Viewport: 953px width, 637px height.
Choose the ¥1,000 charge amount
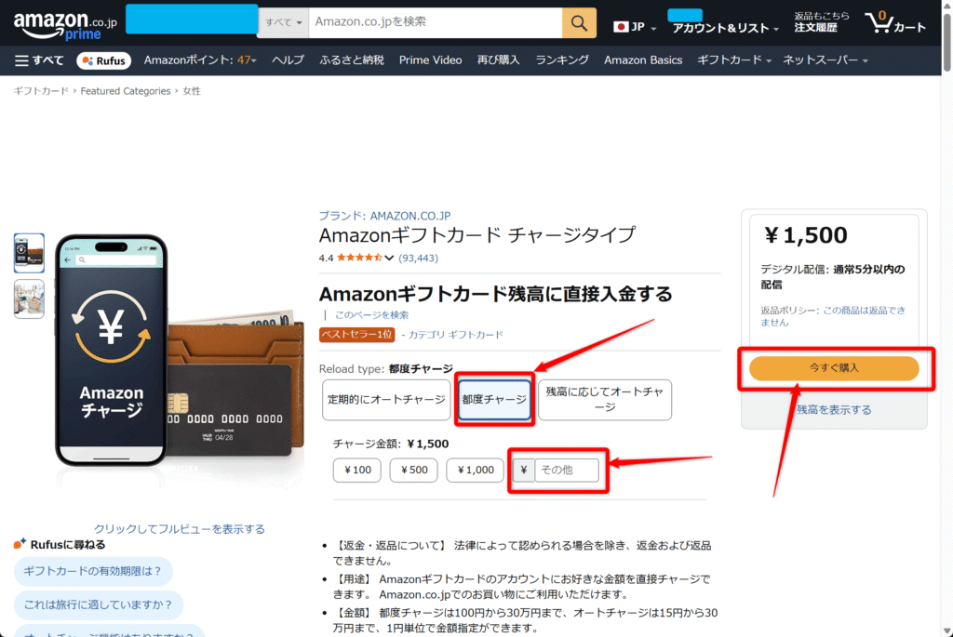(x=475, y=470)
